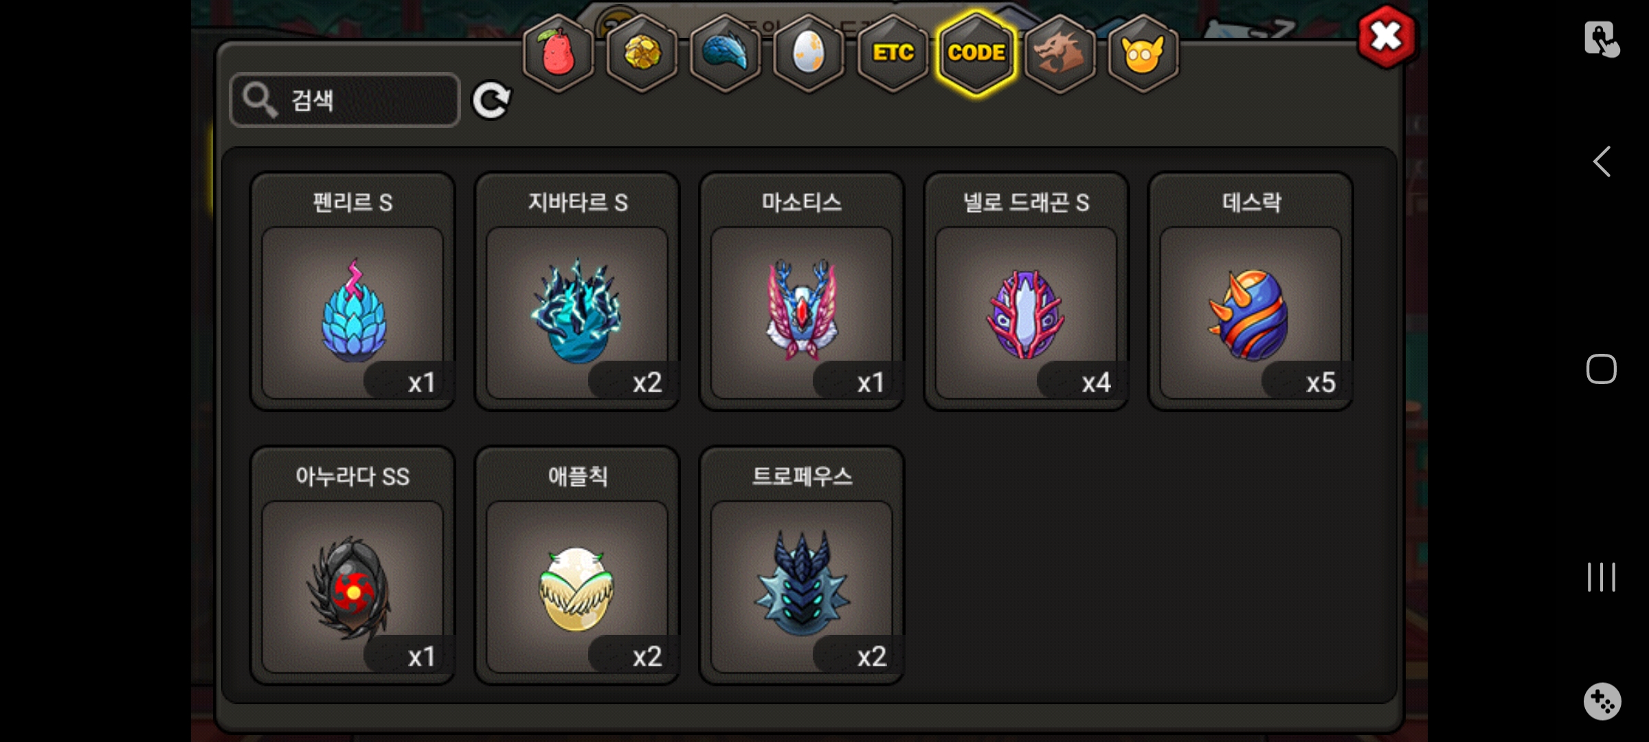Select the 넬로 드래곤 S egg
The height and width of the screenshot is (742, 1649).
(1027, 291)
